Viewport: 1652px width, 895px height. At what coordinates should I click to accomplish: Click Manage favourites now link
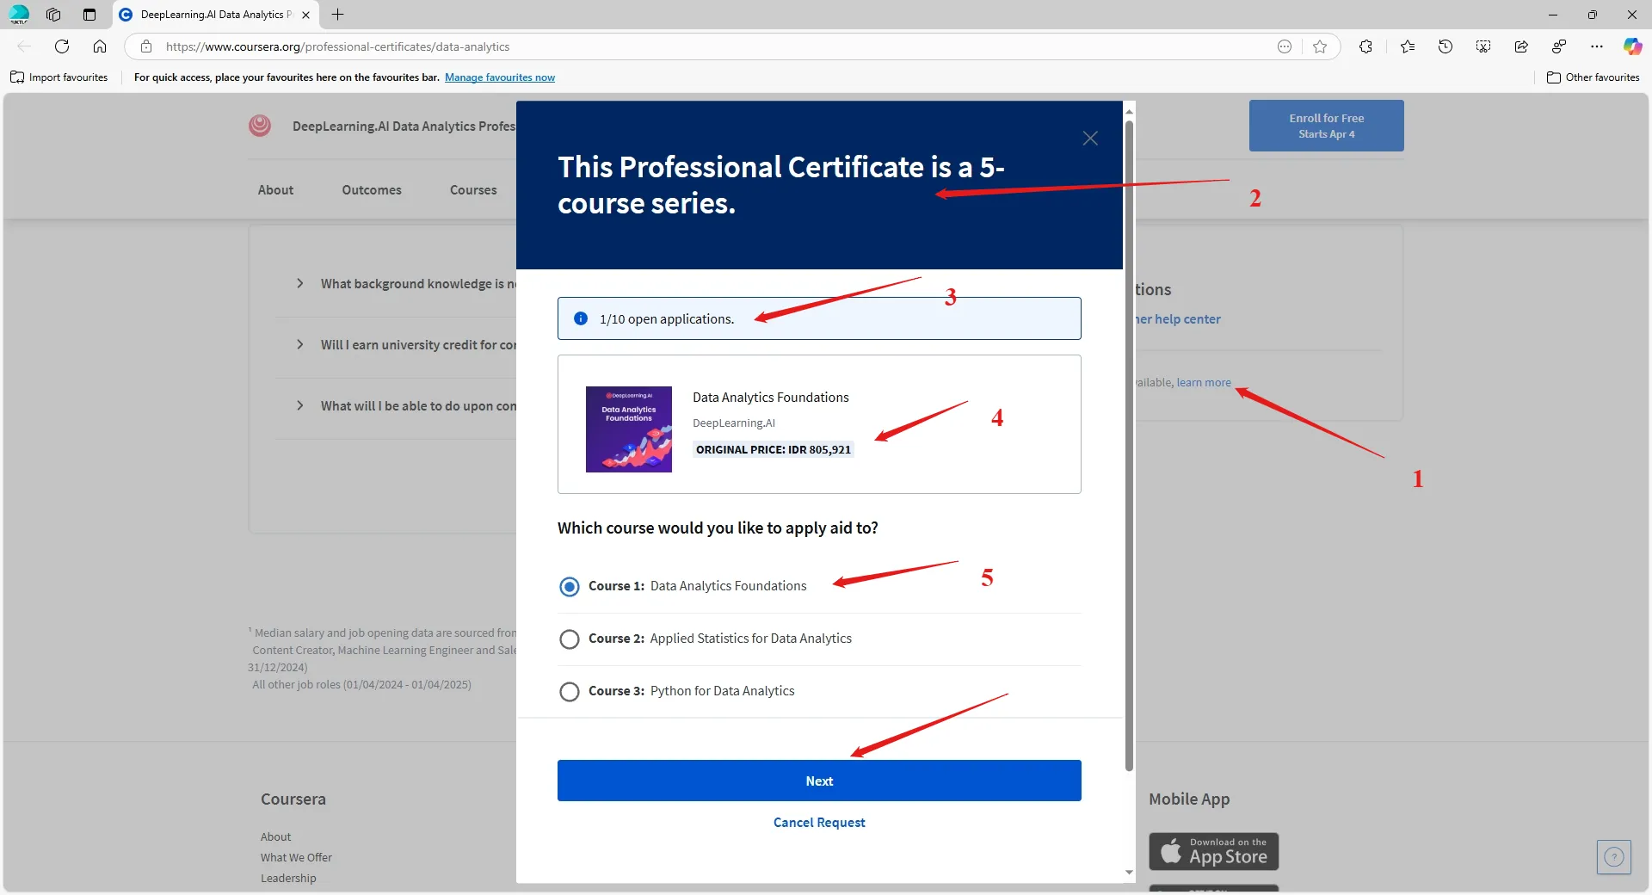pyautogui.click(x=500, y=77)
